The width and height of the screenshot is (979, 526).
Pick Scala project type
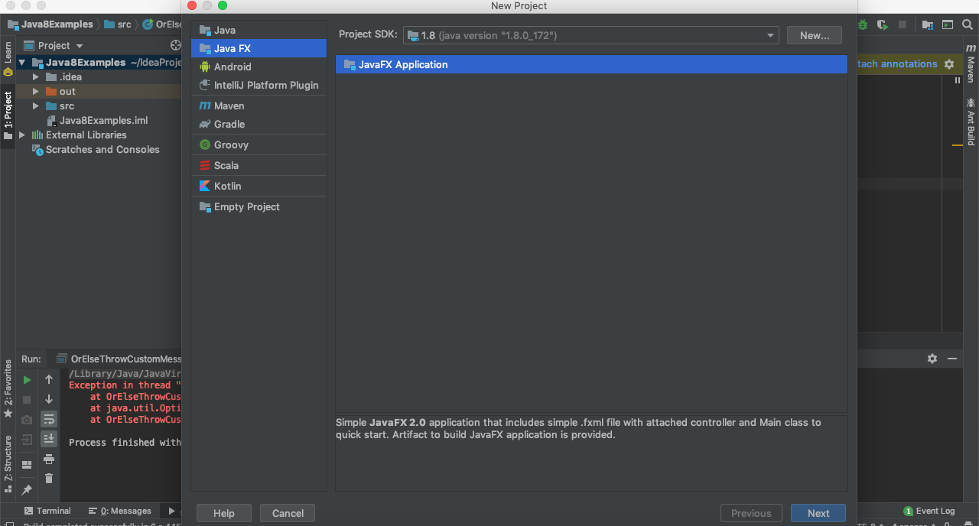coord(259,165)
